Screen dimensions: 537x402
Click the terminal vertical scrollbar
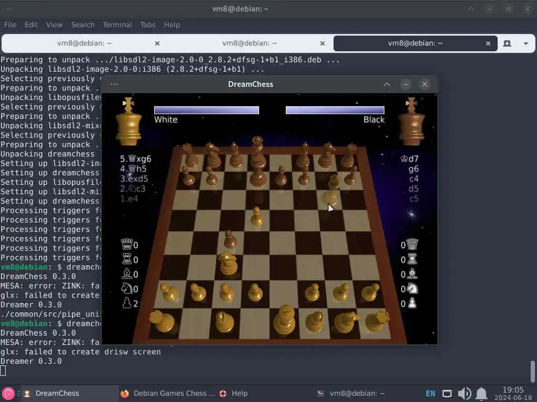pyautogui.click(x=533, y=371)
